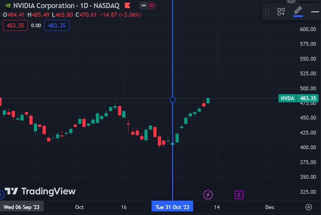Viewport: 321px width, 215px height.
Task: Click the 525.00 price axis label
Action: point(308,74)
